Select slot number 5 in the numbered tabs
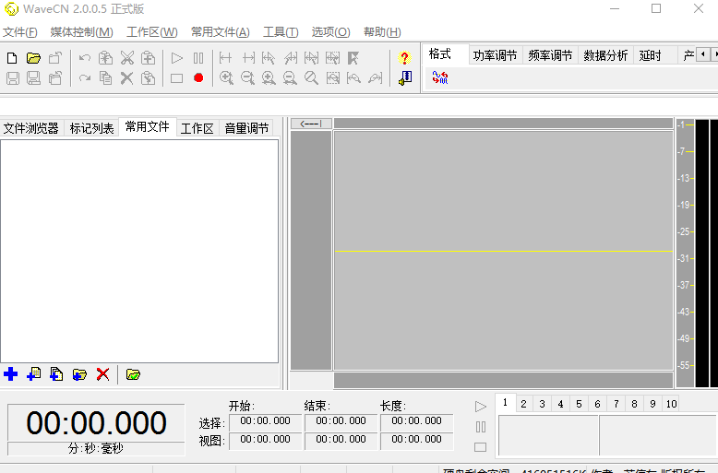The image size is (718, 473). (x=579, y=404)
